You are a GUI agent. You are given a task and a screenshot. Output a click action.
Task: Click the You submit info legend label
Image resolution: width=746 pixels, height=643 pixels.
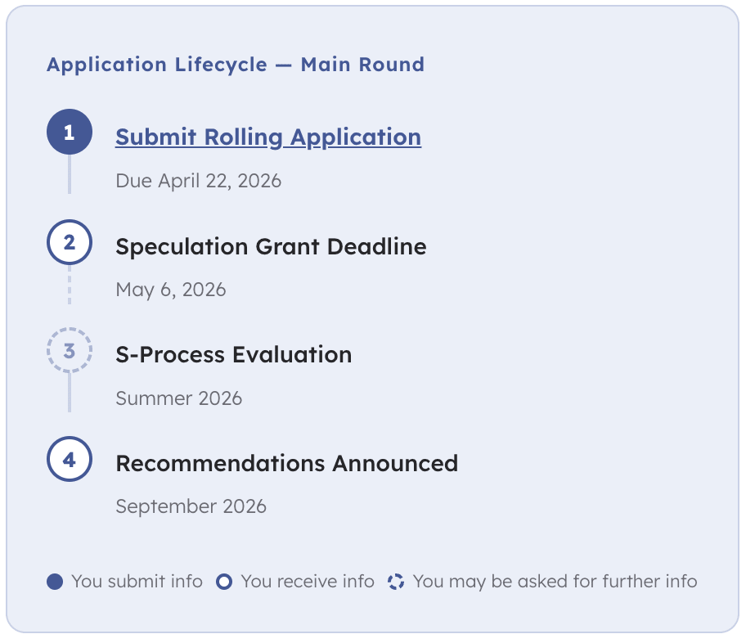(137, 582)
